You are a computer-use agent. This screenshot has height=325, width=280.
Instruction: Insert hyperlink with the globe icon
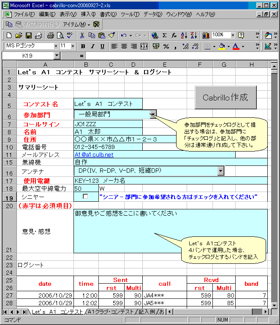(x=155, y=35)
